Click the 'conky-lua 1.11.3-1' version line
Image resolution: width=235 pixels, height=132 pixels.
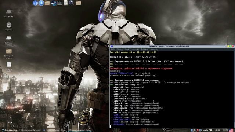(x=133, y=57)
